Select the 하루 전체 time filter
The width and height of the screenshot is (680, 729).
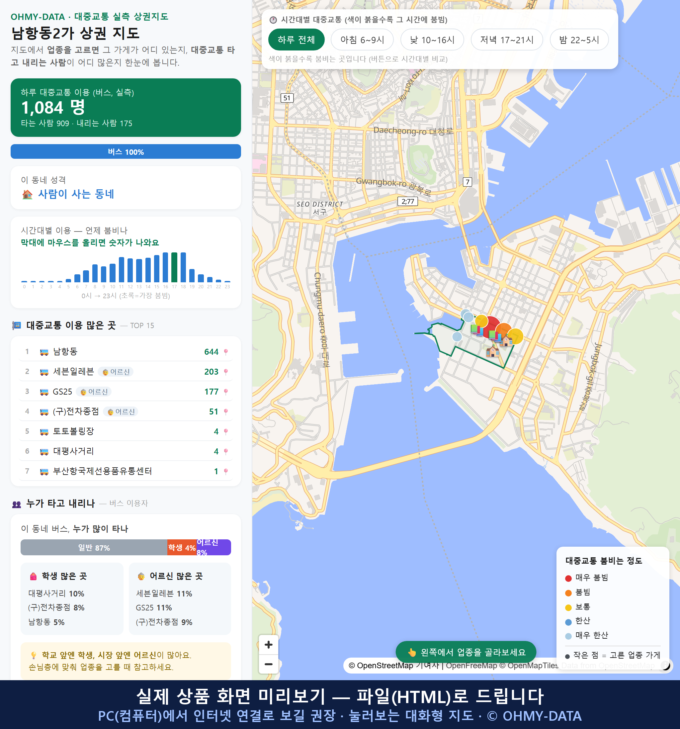pyautogui.click(x=296, y=40)
